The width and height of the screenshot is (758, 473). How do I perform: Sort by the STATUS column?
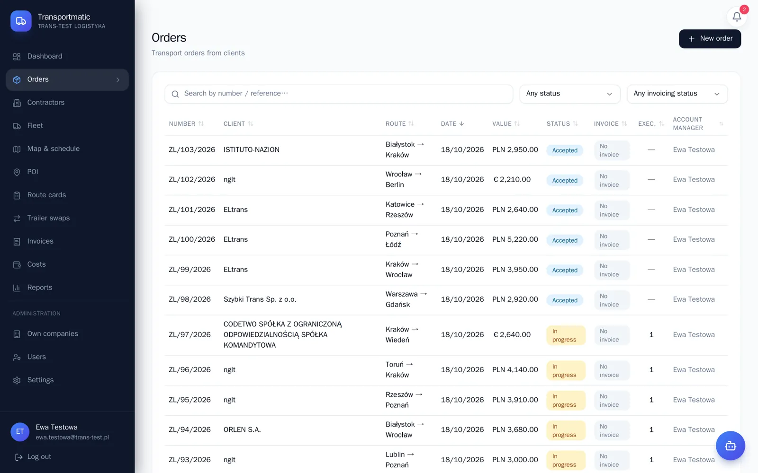[562, 124]
